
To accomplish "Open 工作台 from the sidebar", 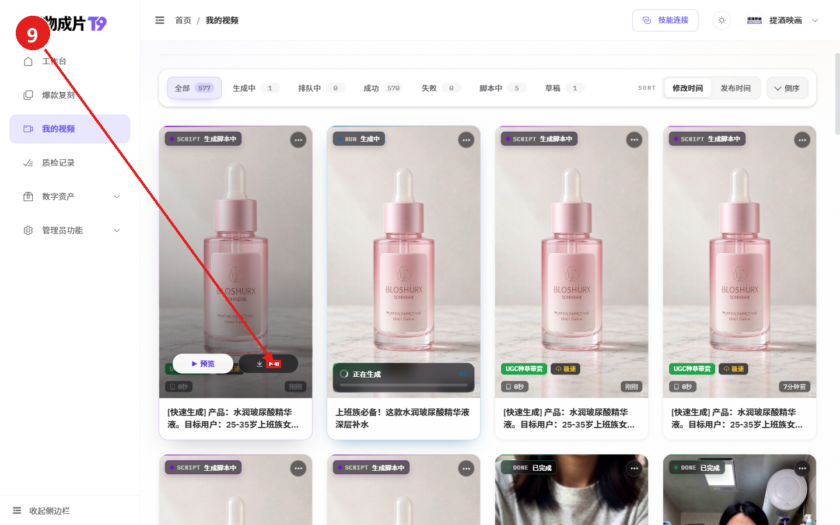I will [x=69, y=61].
